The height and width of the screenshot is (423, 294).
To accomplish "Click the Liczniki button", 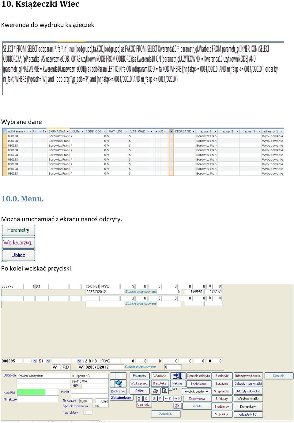I will coord(196,406).
